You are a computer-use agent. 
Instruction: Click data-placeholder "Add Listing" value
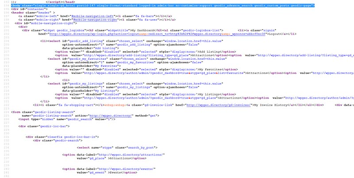point(104,48)
